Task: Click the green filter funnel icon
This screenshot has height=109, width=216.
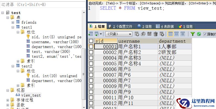Action: coord(192,34)
